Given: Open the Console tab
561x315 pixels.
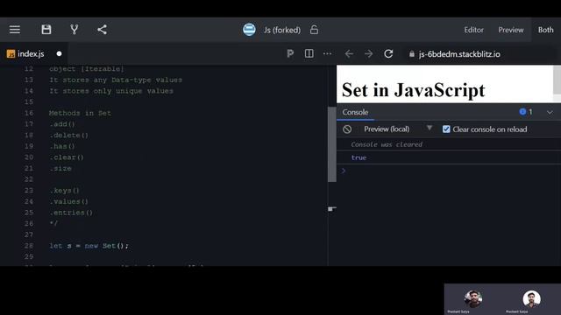Looking at the screenshot, I should [355, 112].
